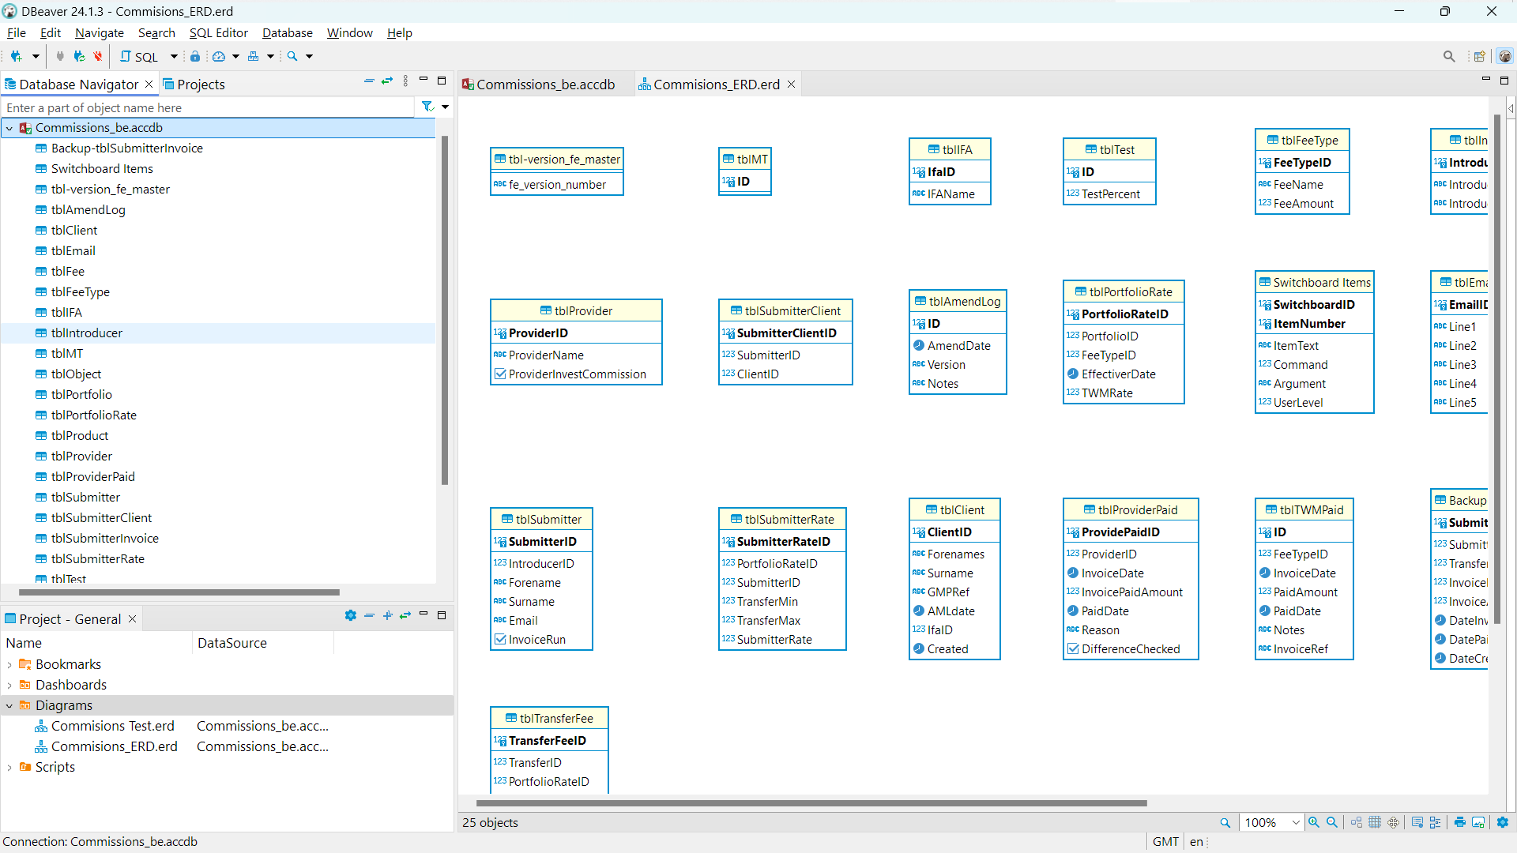Open diagram configuration gear in status bar
Image resolution: width=1517 pixels, height=853 pixels.
tap(1503, 822)
